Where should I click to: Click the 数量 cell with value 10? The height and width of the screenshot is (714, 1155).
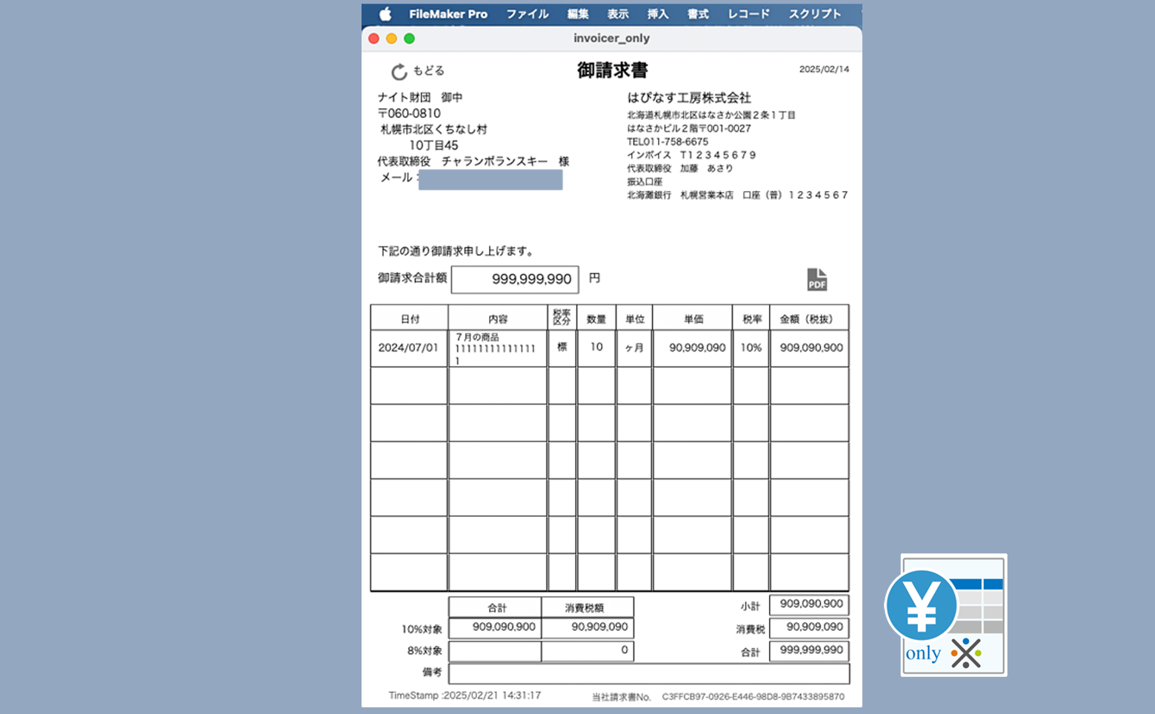(x=596, y=347)
